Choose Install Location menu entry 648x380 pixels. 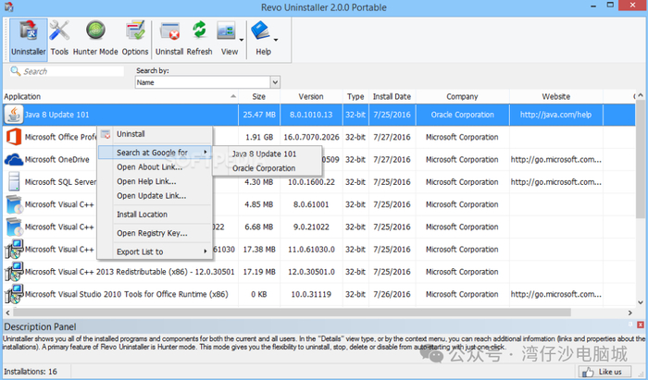(155, 215)
